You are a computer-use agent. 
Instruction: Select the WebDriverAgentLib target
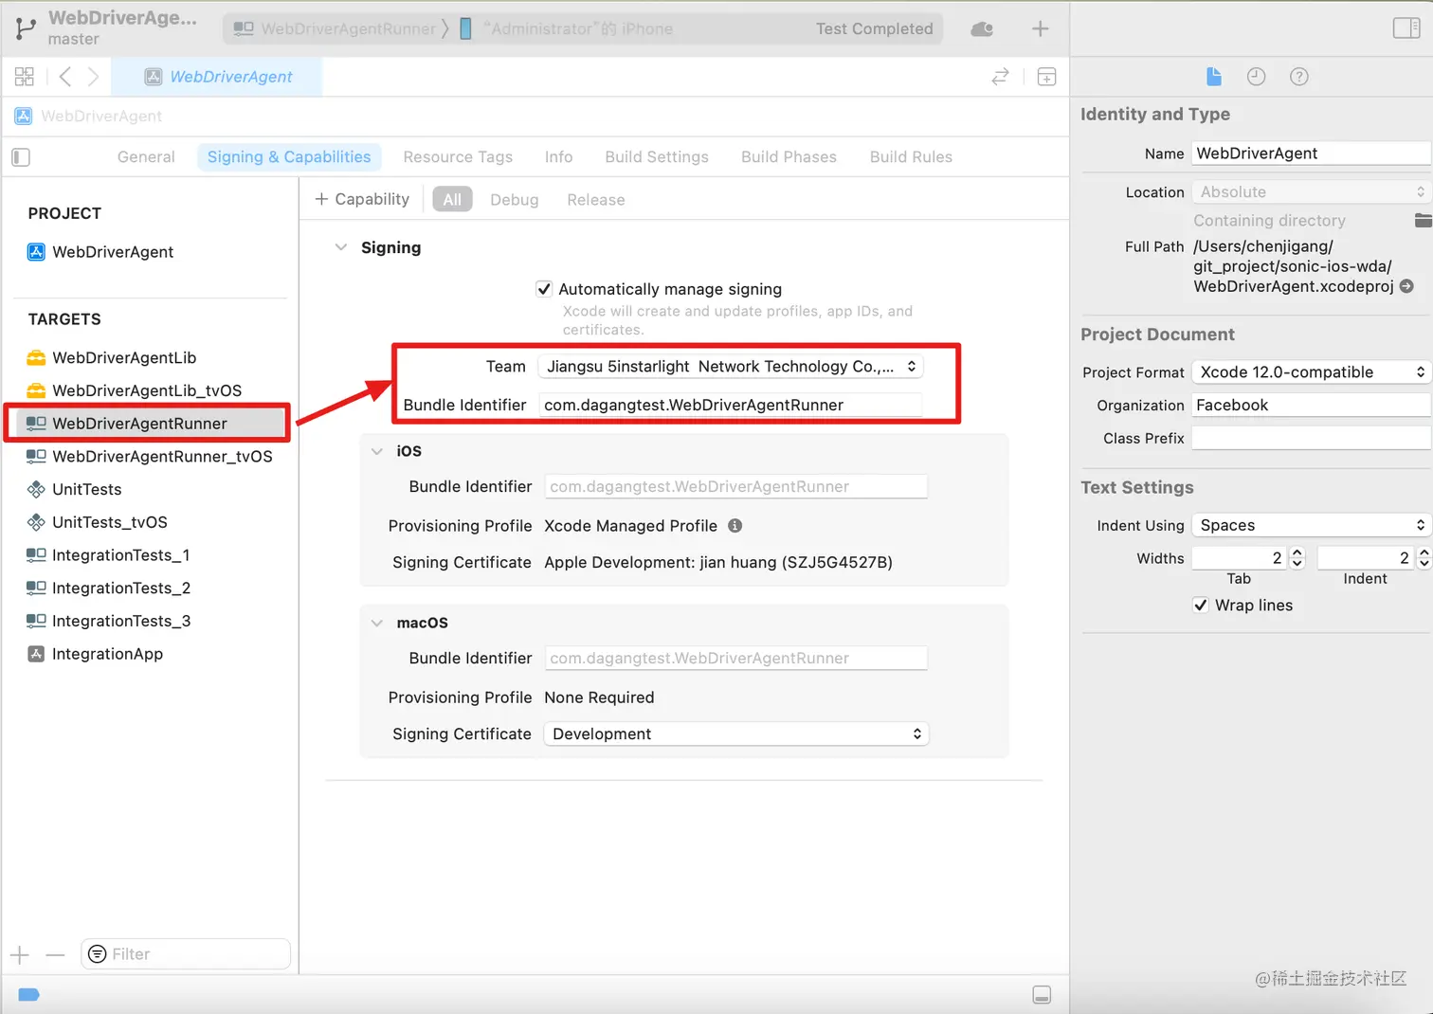coord(112,358)
